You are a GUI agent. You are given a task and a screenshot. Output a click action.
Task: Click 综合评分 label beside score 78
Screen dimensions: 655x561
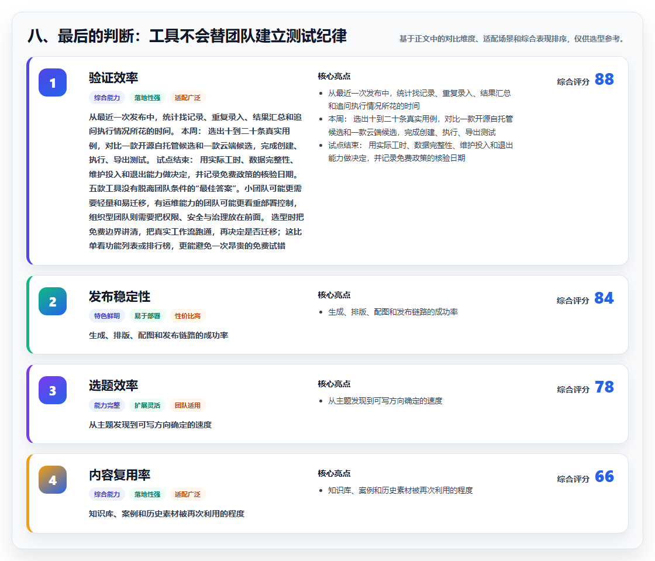pos(573,390)
